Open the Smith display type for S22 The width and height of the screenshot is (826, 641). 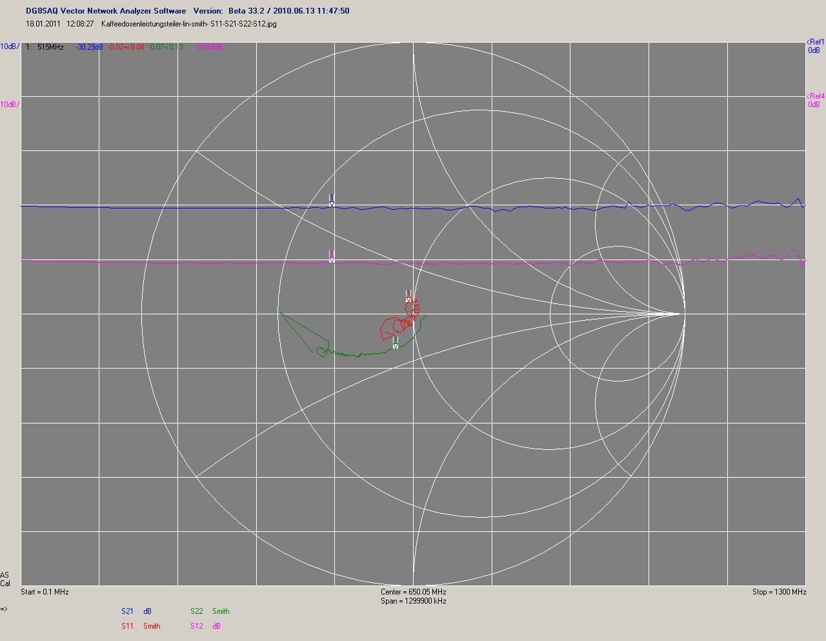tap(221, 611)
